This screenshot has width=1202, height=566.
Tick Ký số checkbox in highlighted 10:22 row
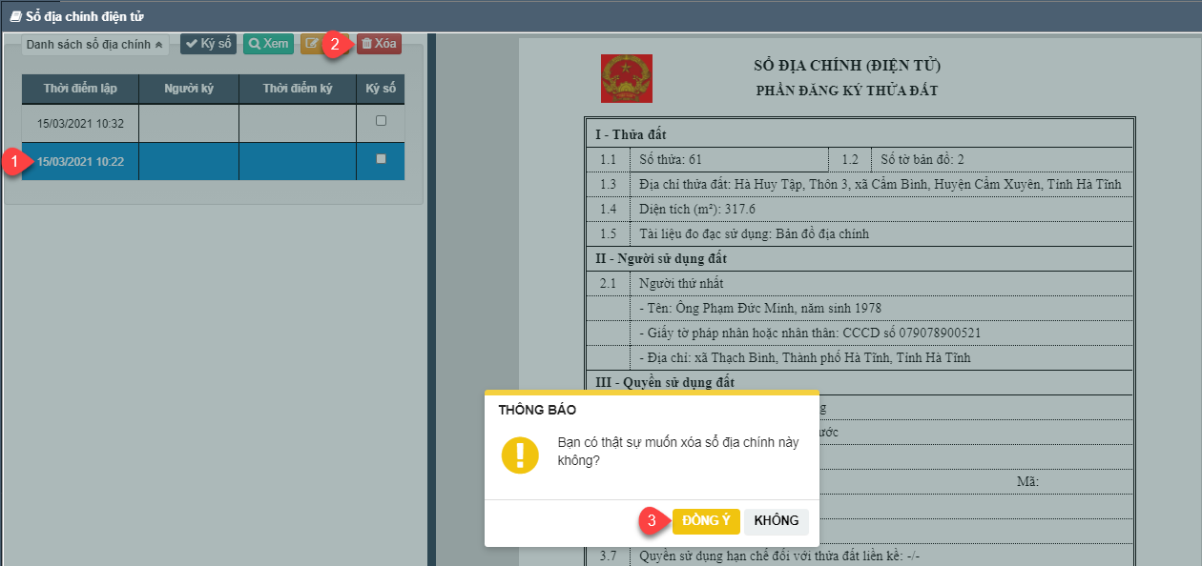[381, 159]
